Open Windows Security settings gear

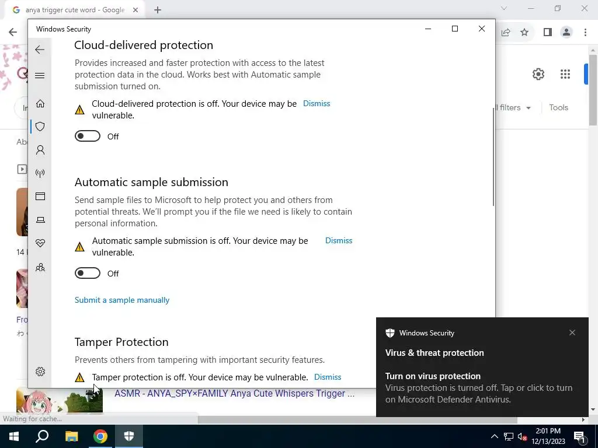pos(40,372)
